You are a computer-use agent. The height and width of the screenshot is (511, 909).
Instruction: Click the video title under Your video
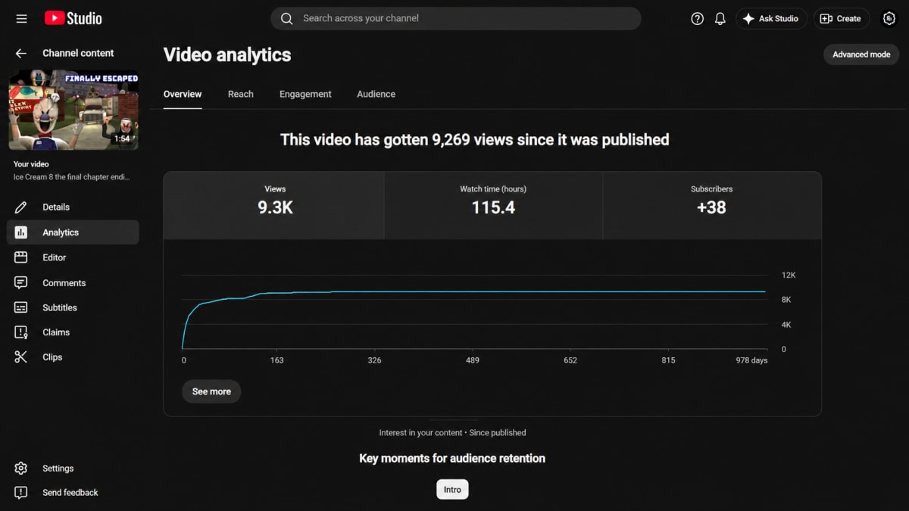pyautogui.click(x=71, y=177)
